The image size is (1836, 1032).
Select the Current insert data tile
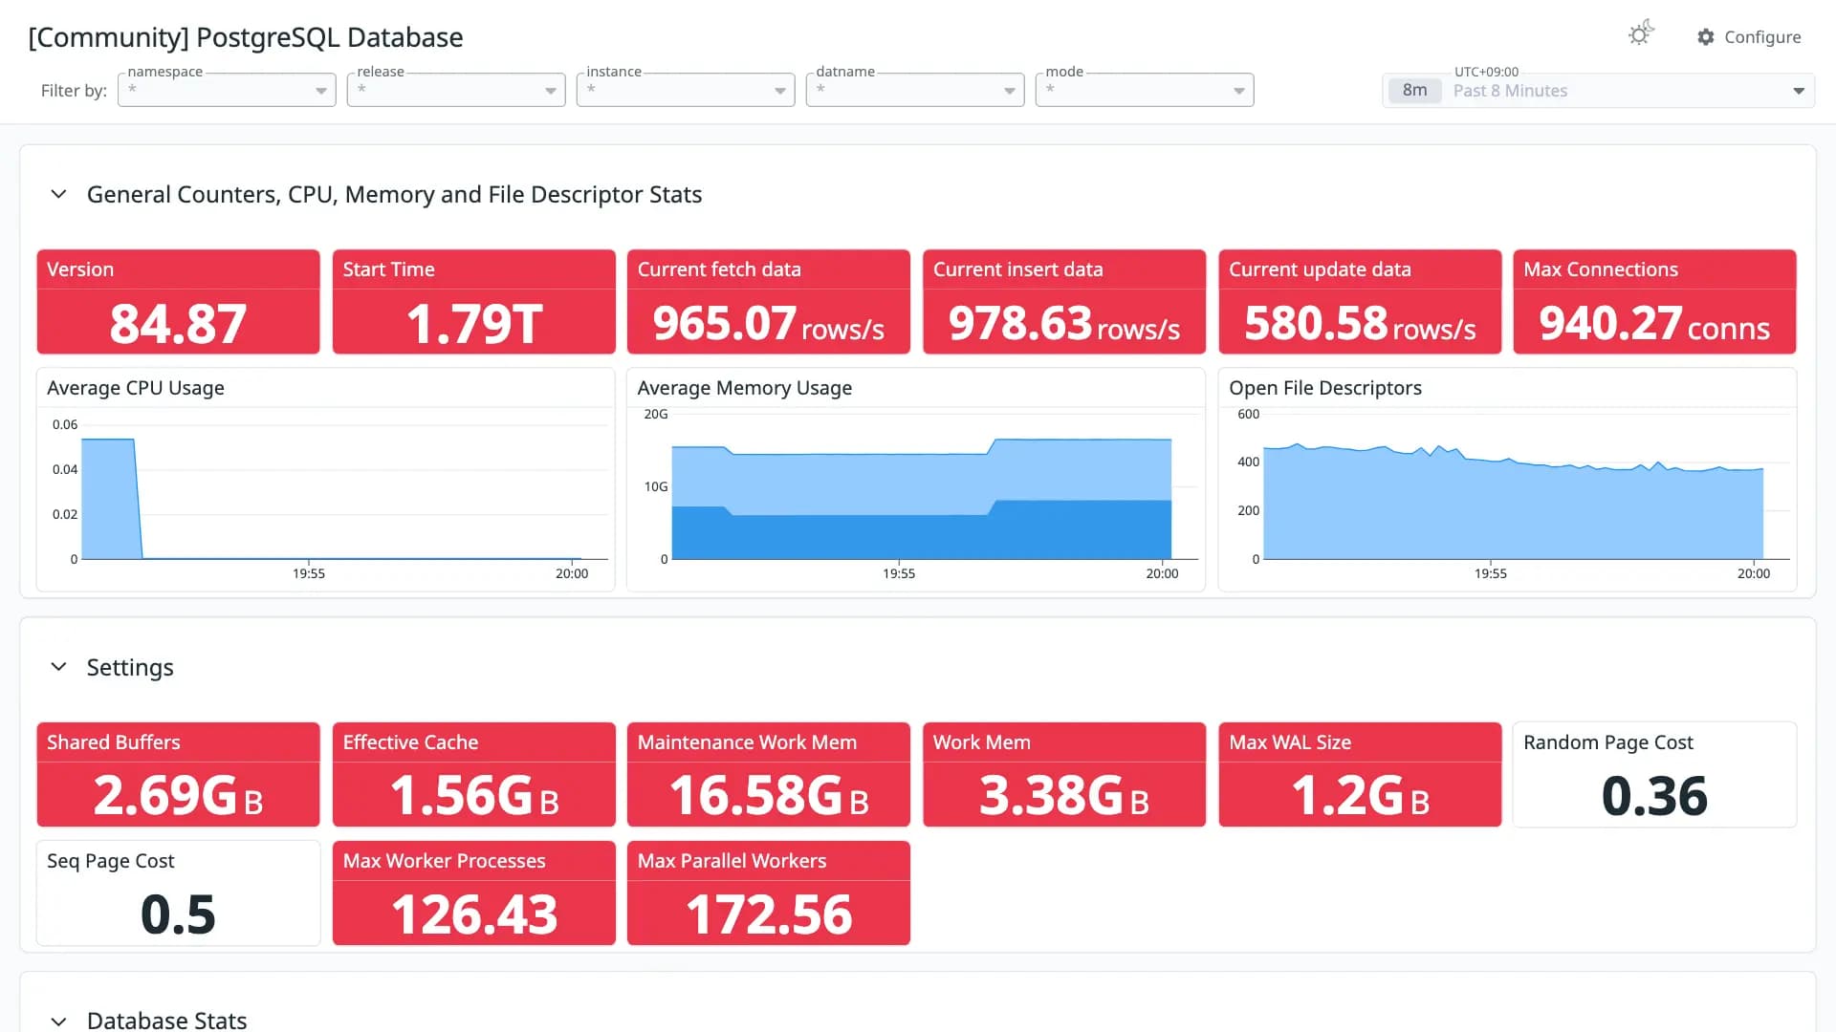[x=1064, y=302]
